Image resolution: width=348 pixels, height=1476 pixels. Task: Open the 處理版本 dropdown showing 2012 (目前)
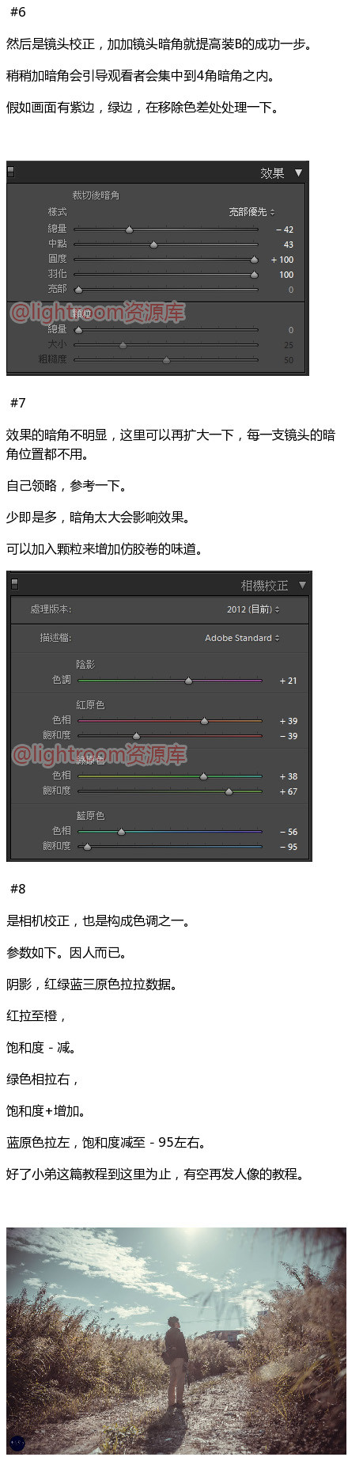253,609
